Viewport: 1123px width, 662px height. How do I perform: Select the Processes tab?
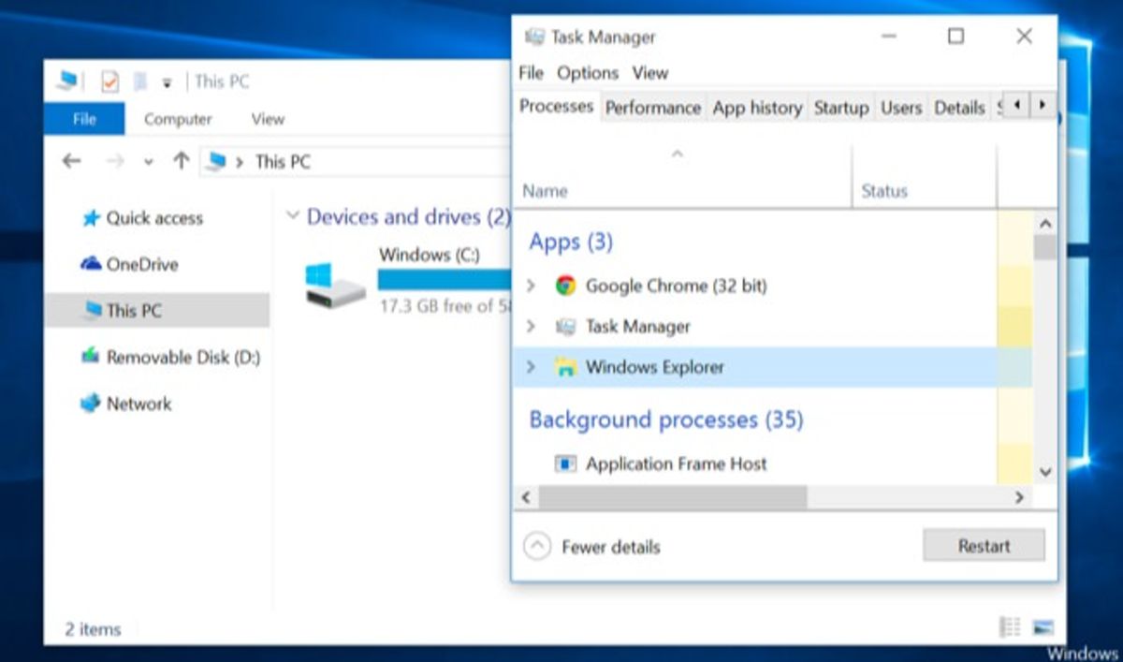point(557,107)
